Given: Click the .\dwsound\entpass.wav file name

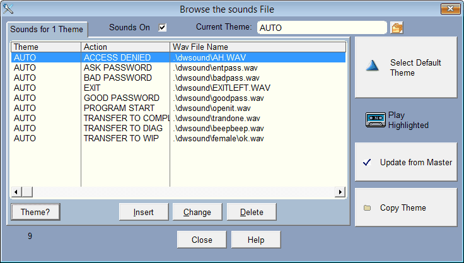Looking at the screenshot, I should tap(215, 68).
